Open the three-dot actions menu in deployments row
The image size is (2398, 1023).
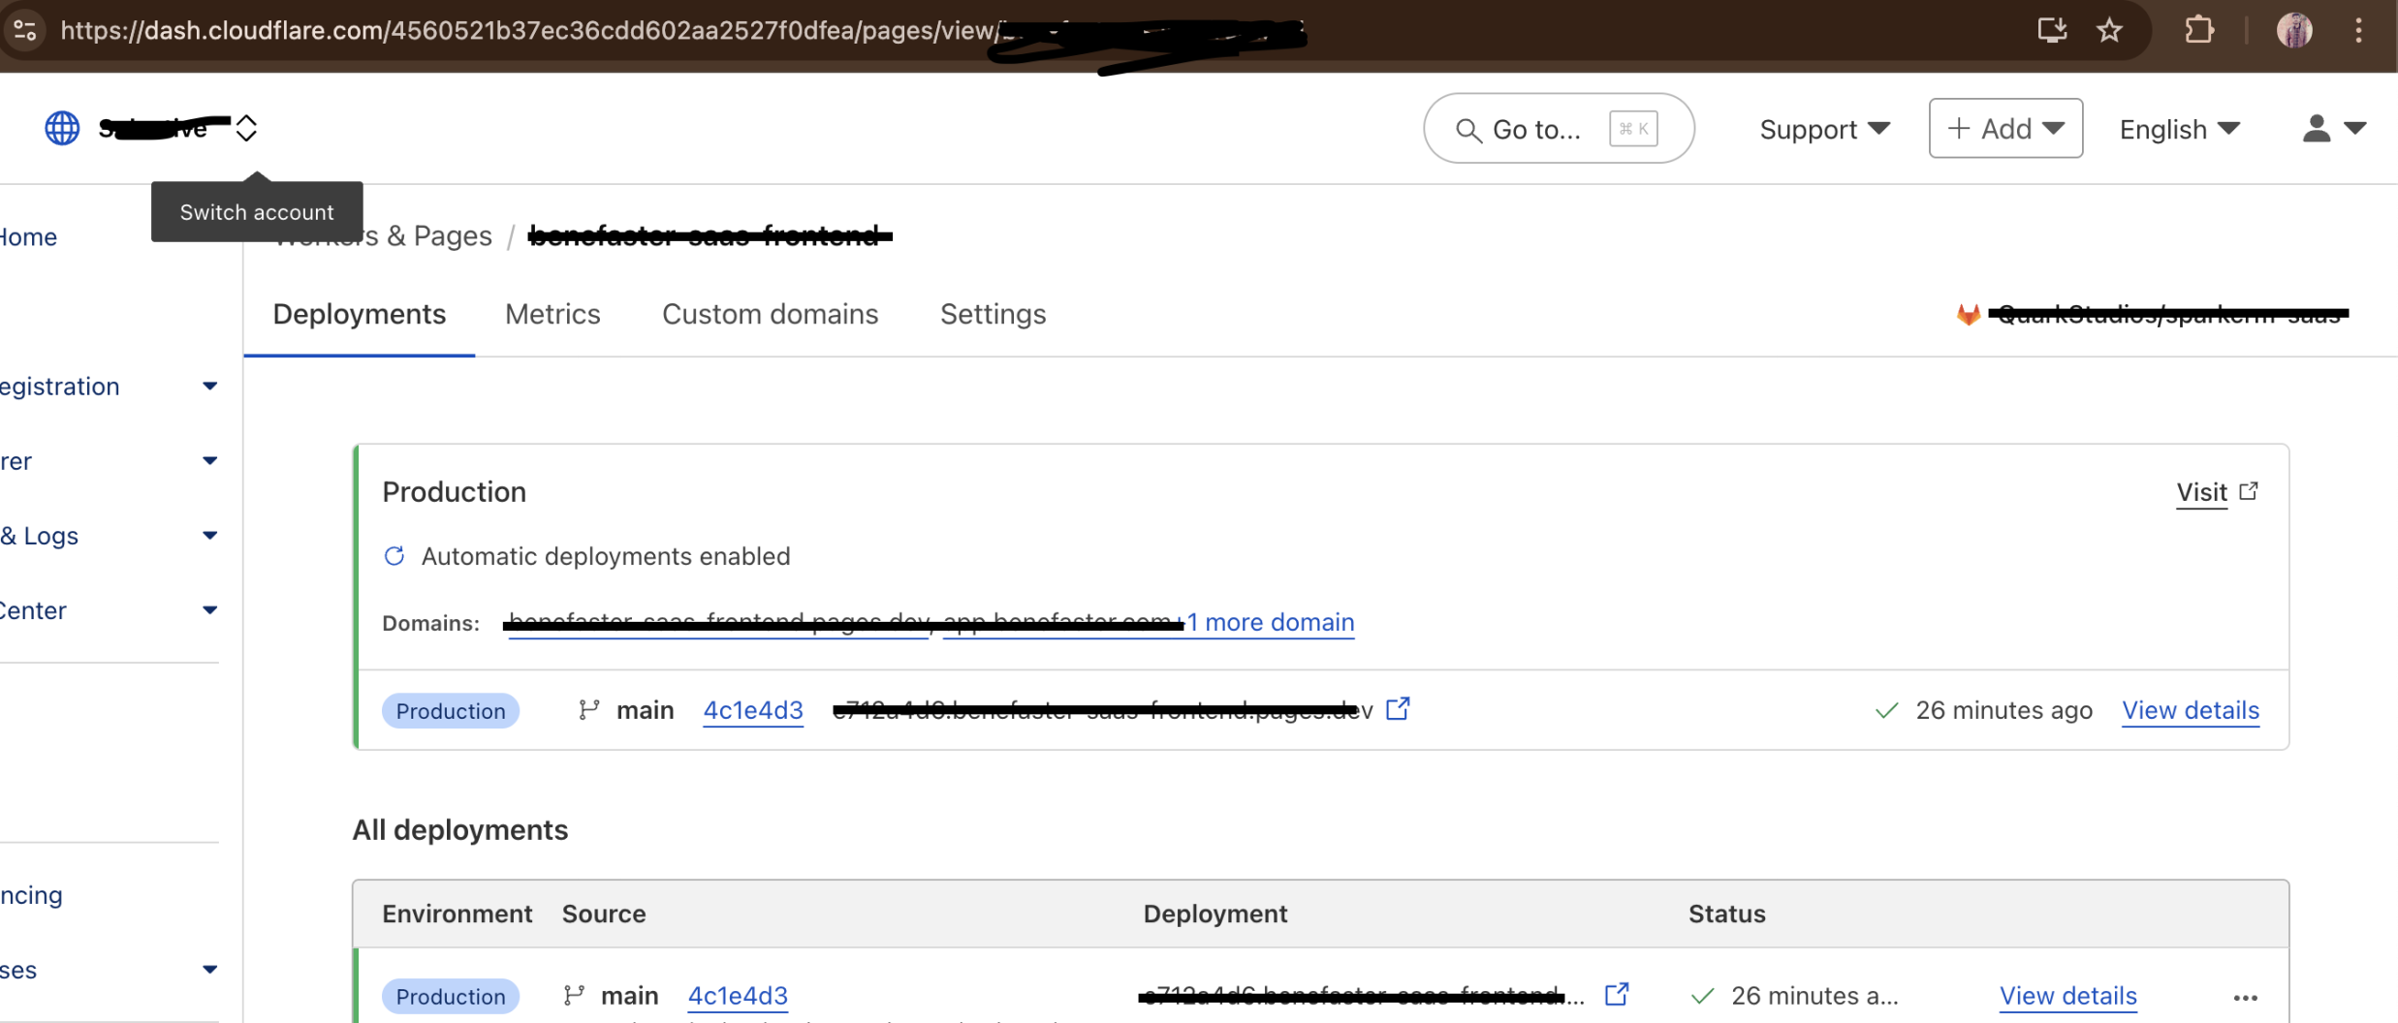point(2245,998)
